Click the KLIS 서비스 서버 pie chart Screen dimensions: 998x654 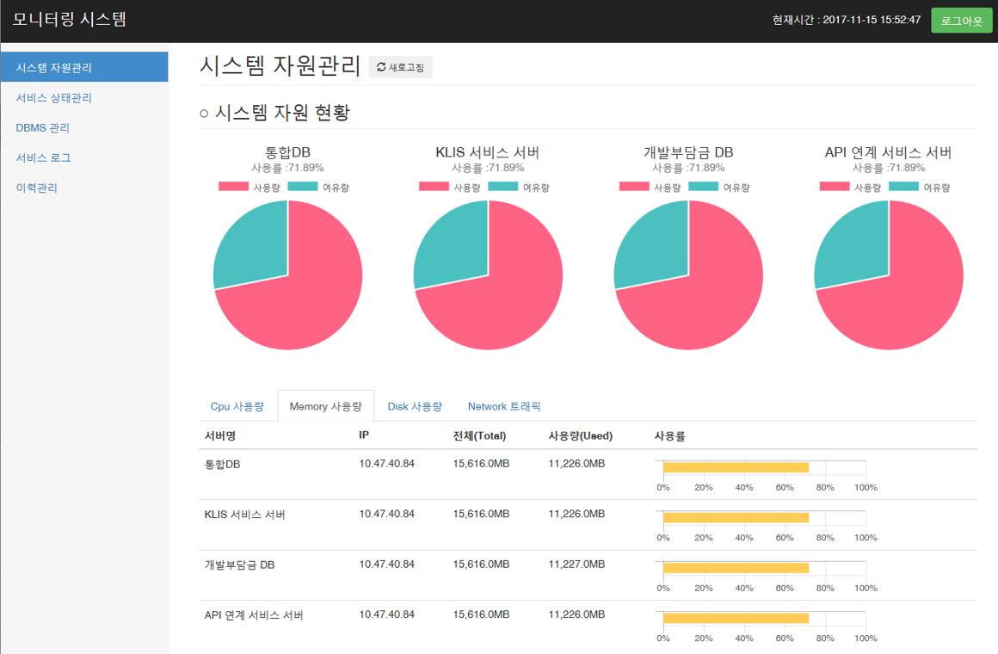[x=488, y=275]
